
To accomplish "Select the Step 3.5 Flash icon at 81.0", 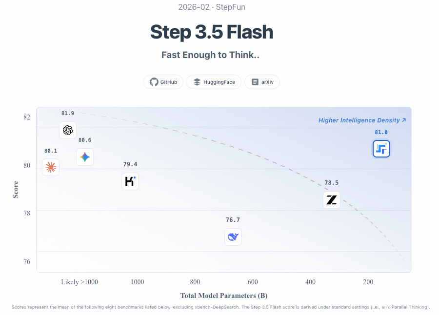I will (381, 149).
